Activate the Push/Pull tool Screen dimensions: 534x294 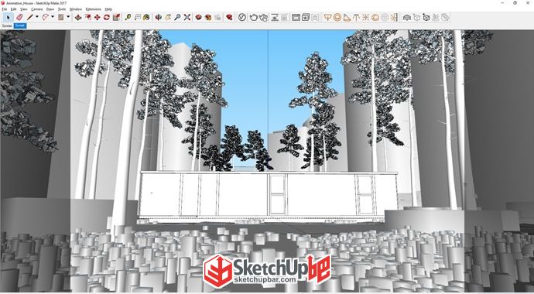click(x=78, y=17)
